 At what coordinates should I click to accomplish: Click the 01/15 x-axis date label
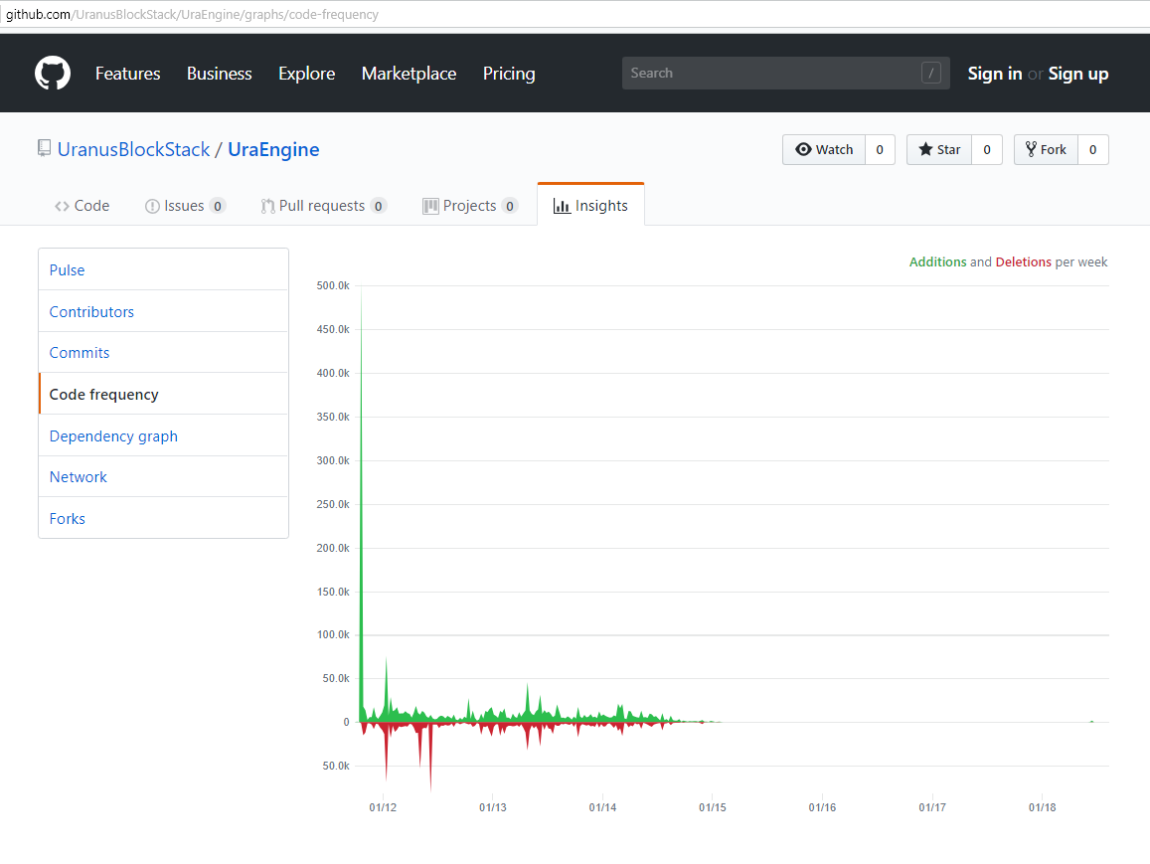pos(712,807)
